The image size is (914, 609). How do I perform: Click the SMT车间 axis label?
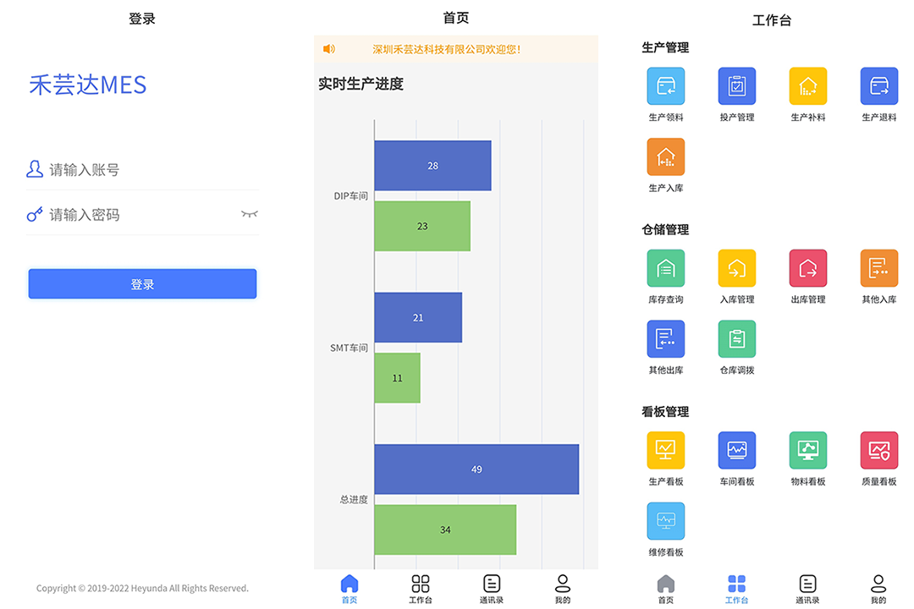pyautogui.click(x=349, y=348)
